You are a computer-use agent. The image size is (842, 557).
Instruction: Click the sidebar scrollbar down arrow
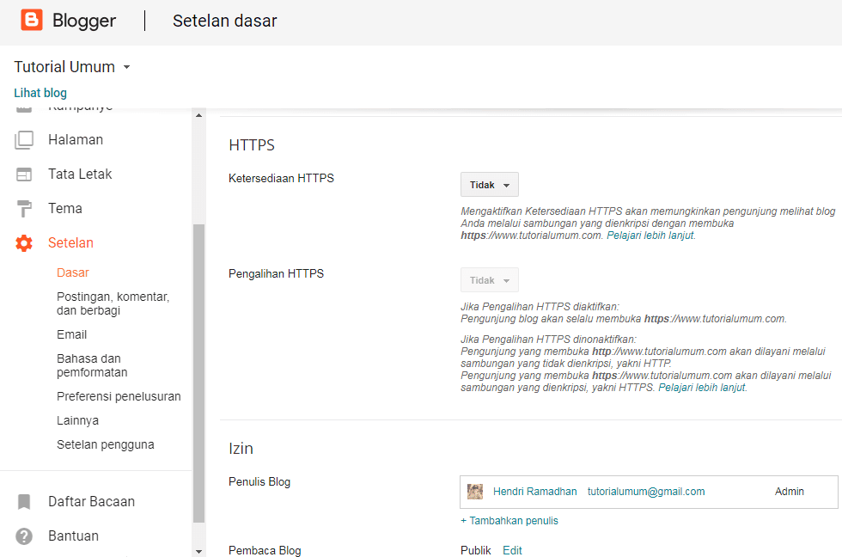coord(199,551)
